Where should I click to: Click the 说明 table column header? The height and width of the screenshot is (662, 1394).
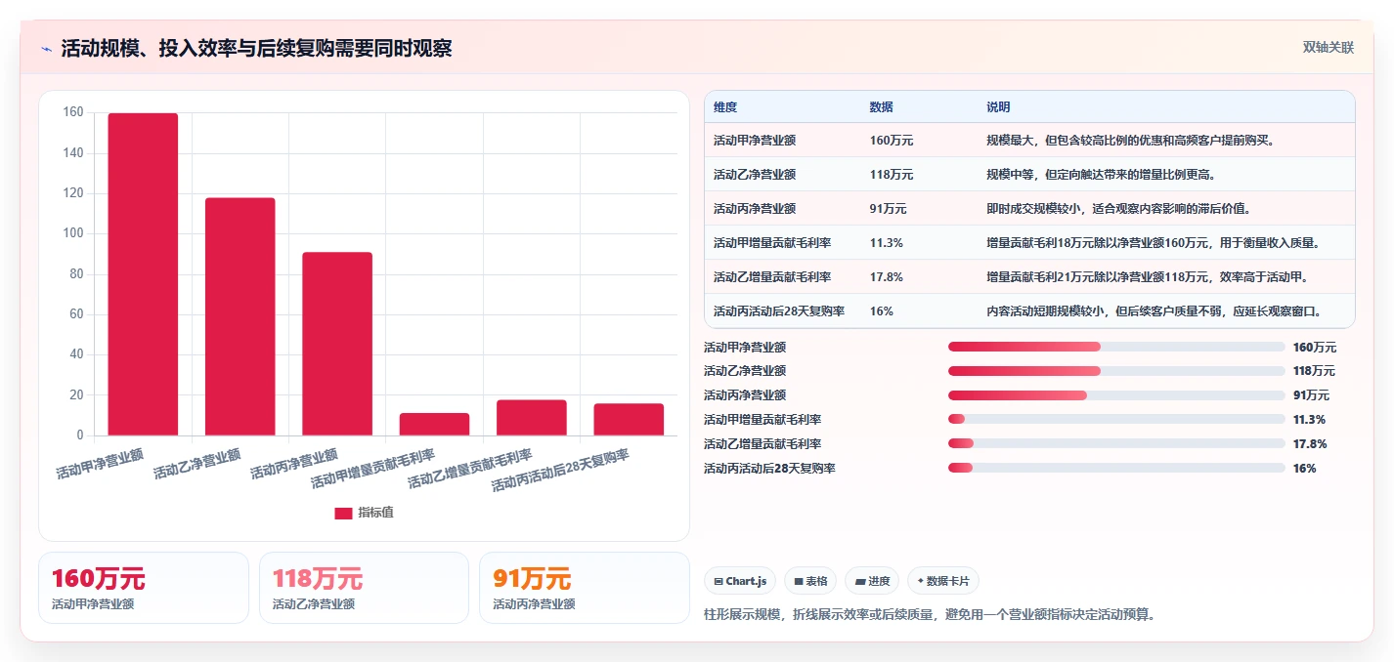pyautogui.click(x=998, y=107)
